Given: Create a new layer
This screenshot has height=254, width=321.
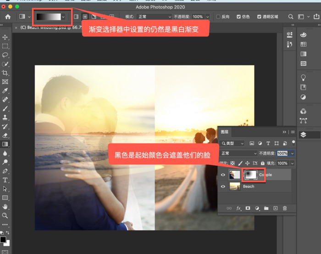Looking at the screenshot, I should point(275,208).
